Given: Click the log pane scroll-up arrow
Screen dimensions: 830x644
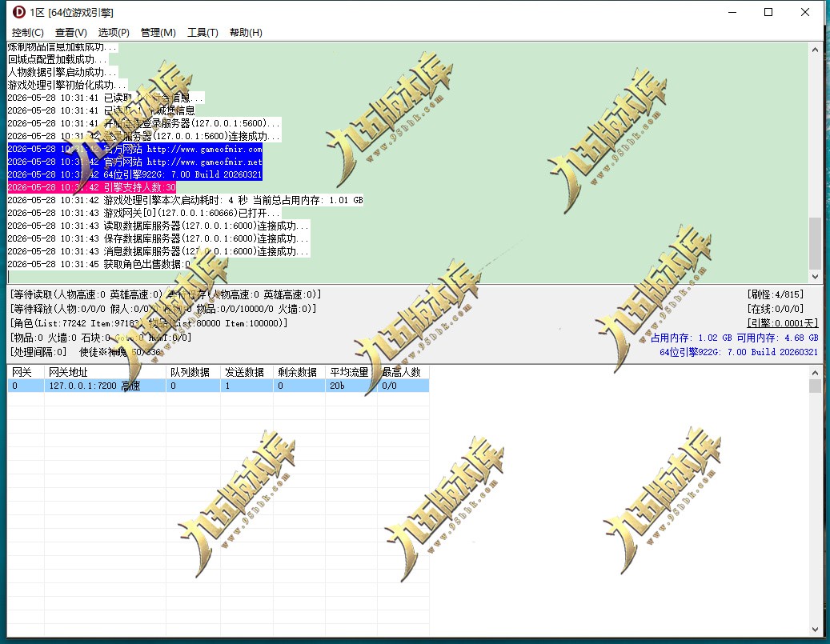Looking at the screenshot, I should (x=815, y=50).
